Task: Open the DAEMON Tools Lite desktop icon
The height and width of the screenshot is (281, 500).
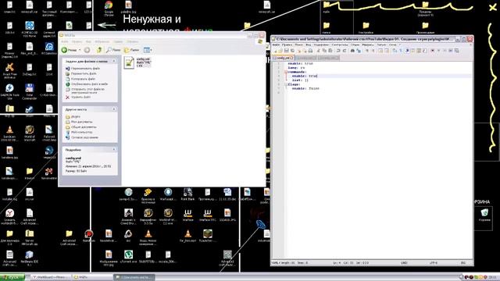Action: (x=9, y=88)
